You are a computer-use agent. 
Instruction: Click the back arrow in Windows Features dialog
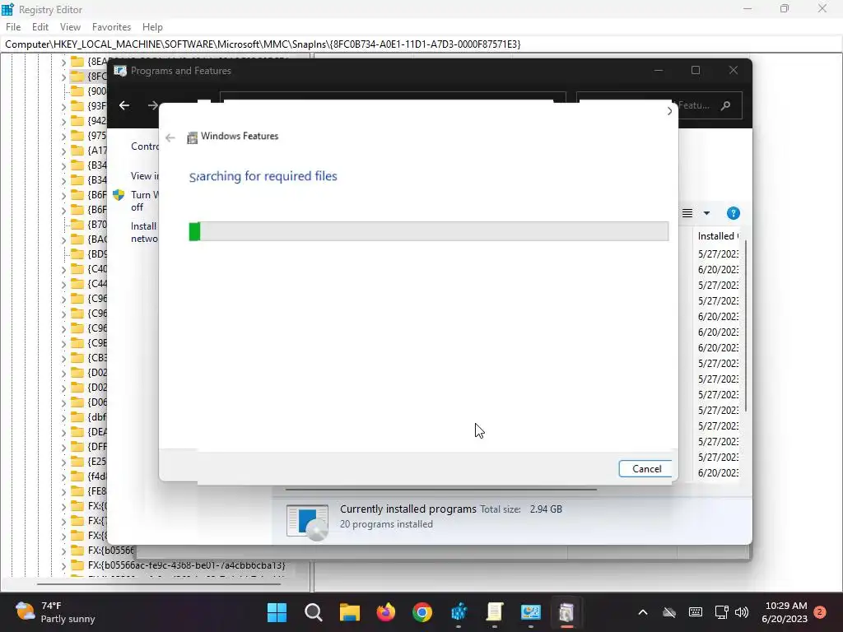coord(170,137)
